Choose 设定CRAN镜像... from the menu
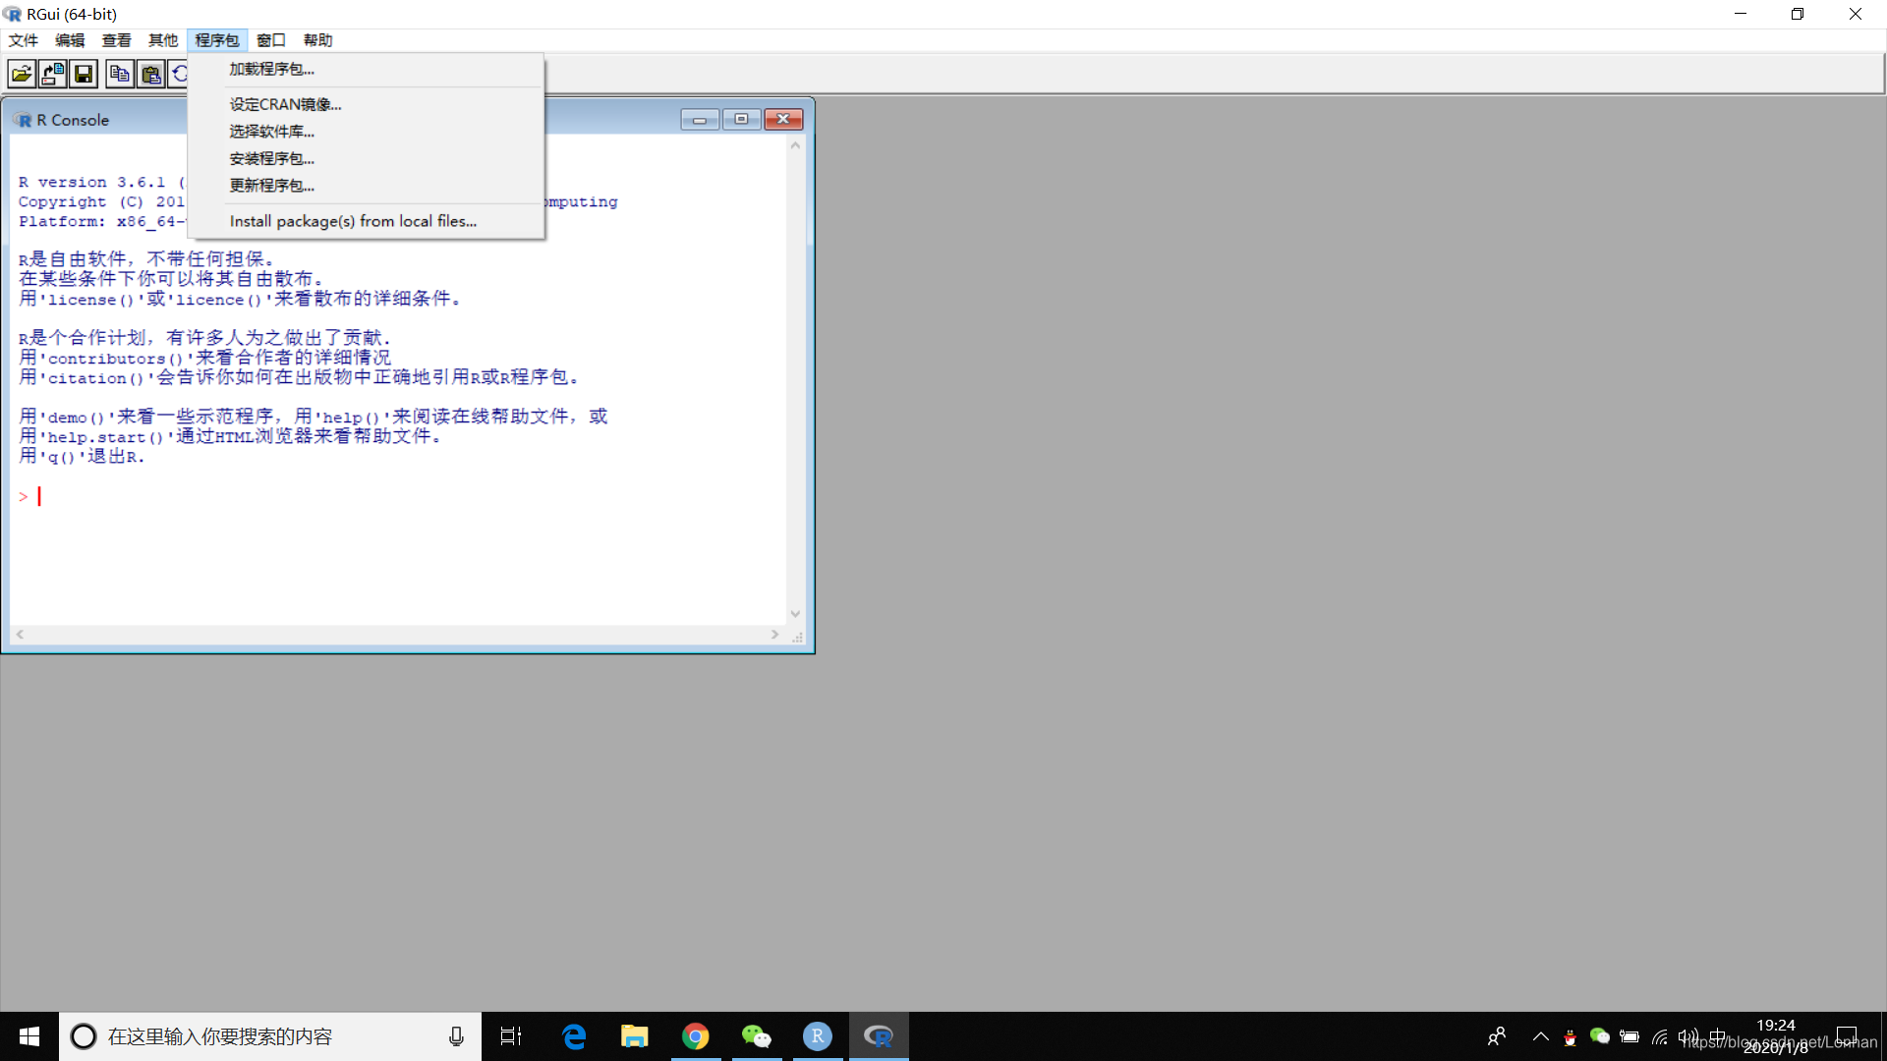Image resolution: width=1887 pixels, height=1061 pixels. (285, 104)
